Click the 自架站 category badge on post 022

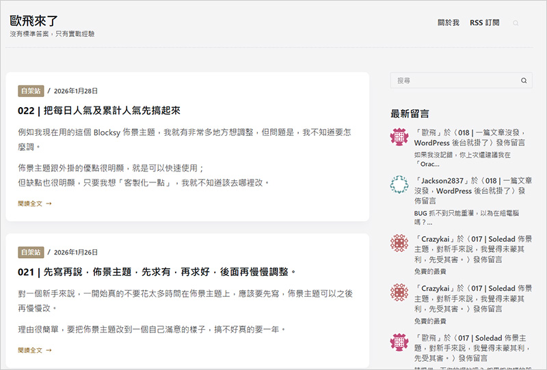tap(31, 90)
